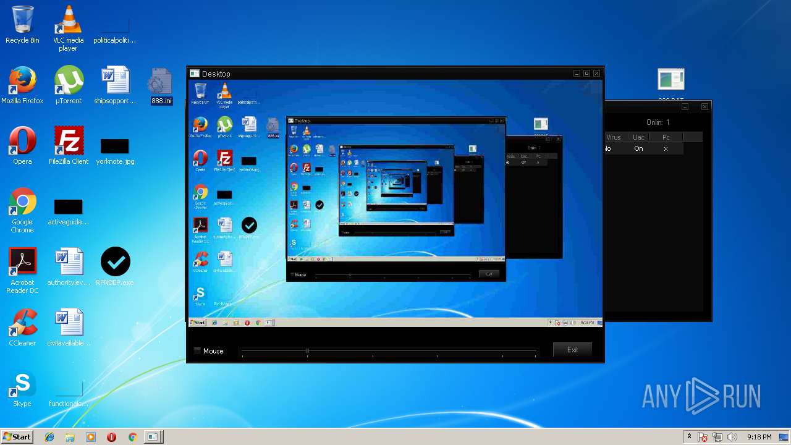Minimize the back RAT client list window
791x445 pixels.
[685, 107]
